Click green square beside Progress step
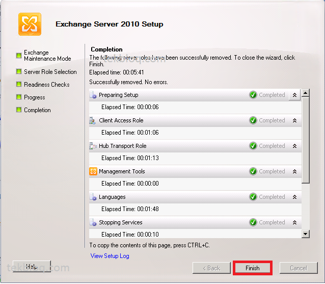Image resolution: width=325 pixels, height=284 pixels. click(19, 97)
